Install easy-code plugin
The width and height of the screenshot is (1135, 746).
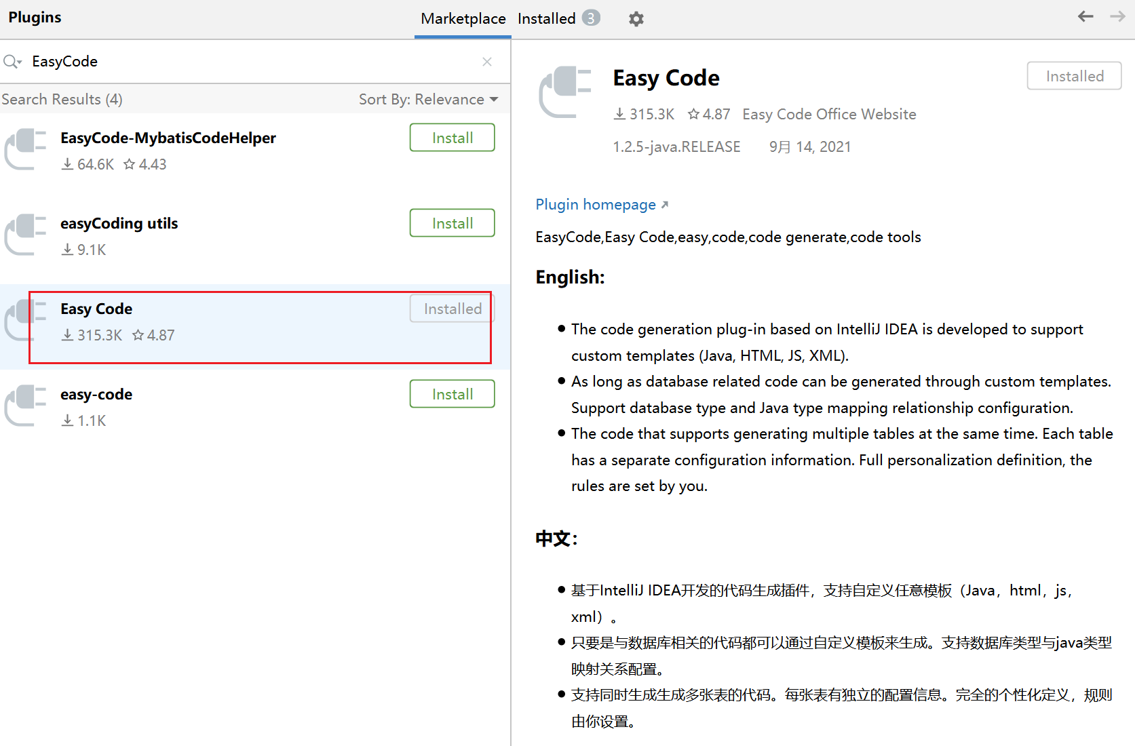pyautogui.click(x=452, y=394)
